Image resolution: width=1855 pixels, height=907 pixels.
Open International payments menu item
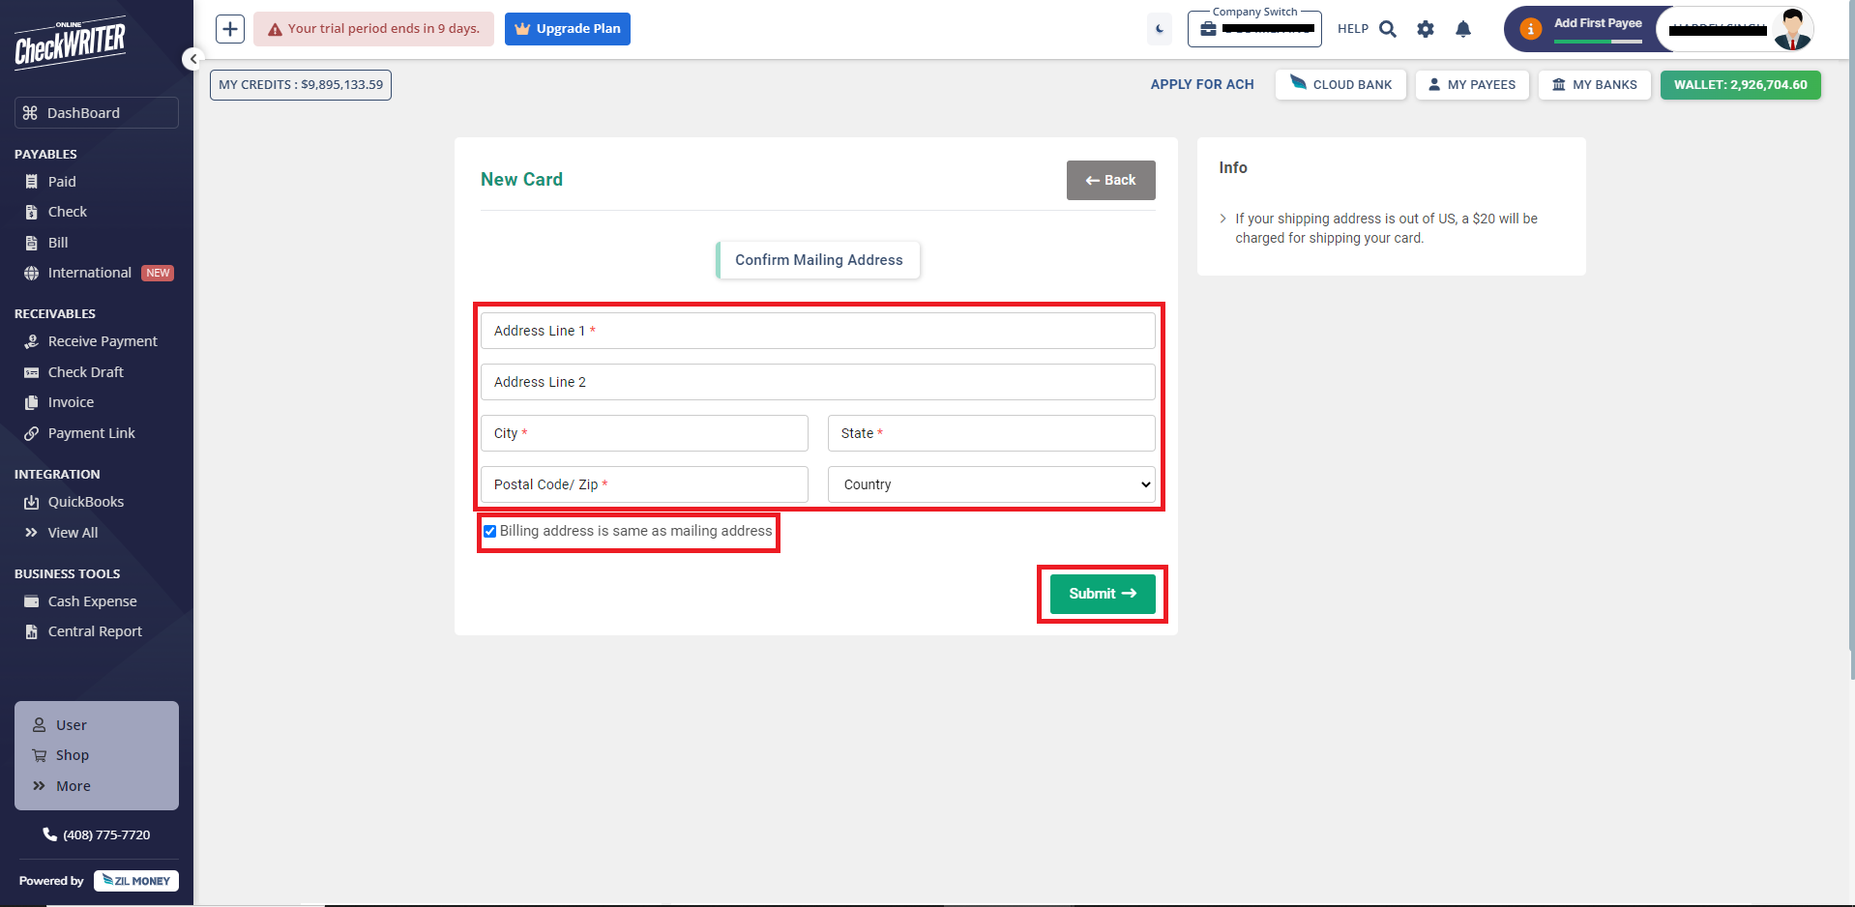(x=90, y=273)
